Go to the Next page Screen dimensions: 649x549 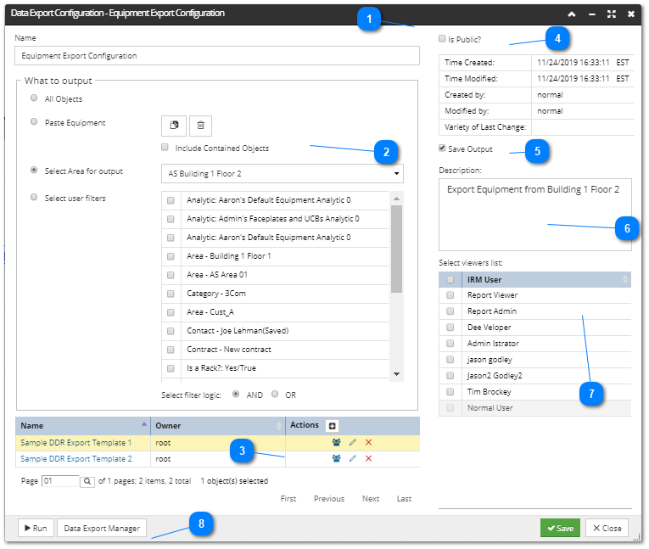pos(371,498)
